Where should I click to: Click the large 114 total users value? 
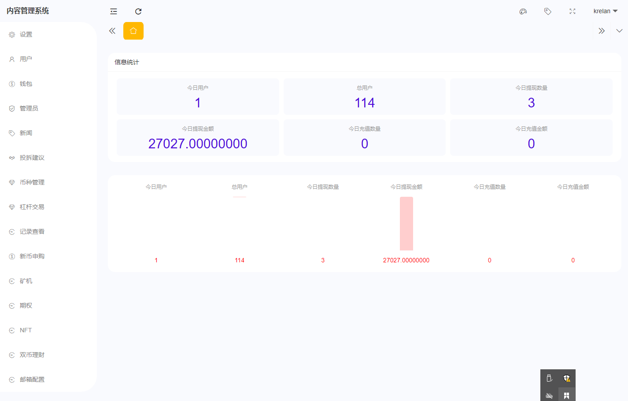click(x=365, y=103)
